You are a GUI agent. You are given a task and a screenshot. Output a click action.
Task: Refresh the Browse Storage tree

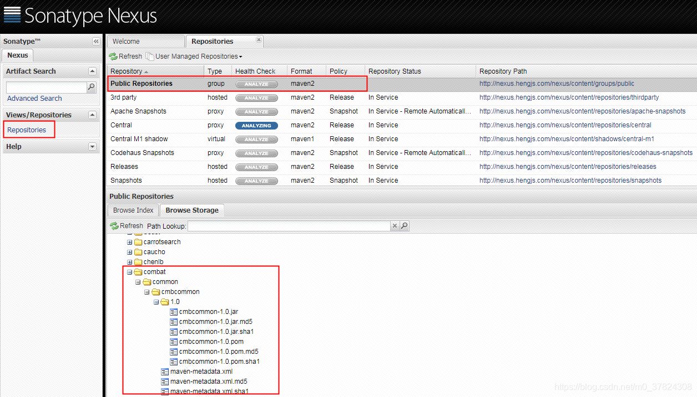coord(127,226)
